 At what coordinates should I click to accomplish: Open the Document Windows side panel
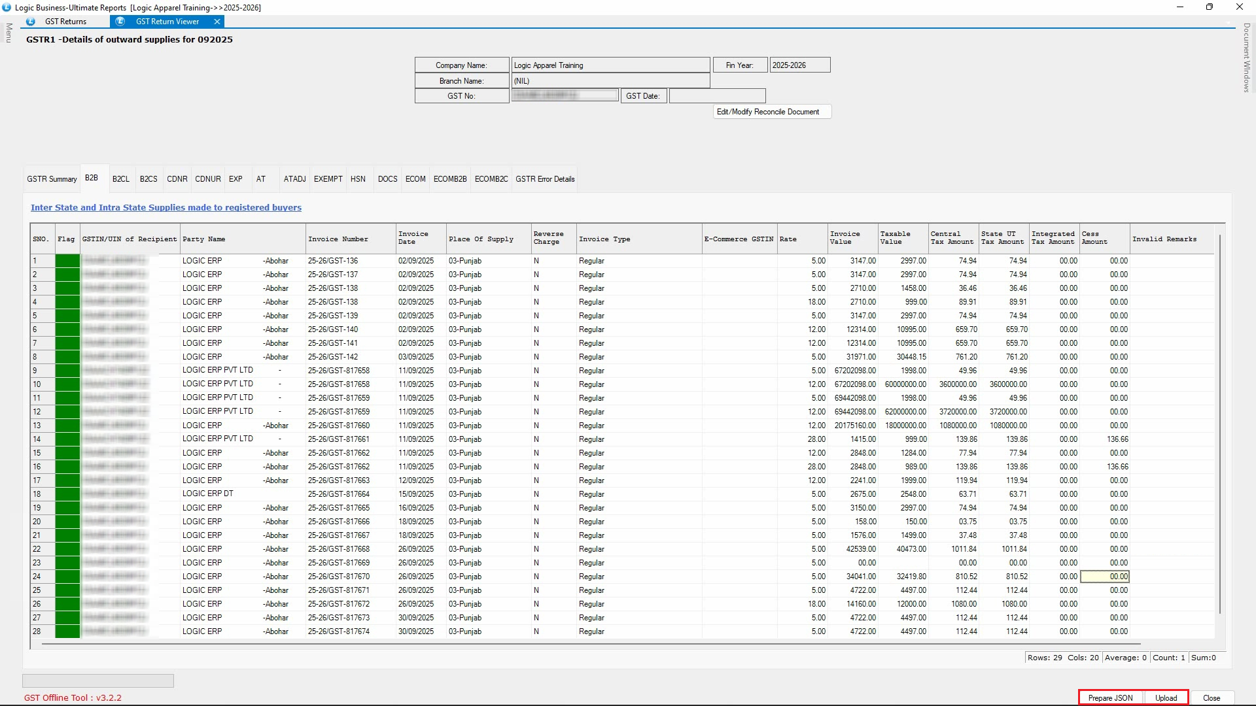[1246, 58]
